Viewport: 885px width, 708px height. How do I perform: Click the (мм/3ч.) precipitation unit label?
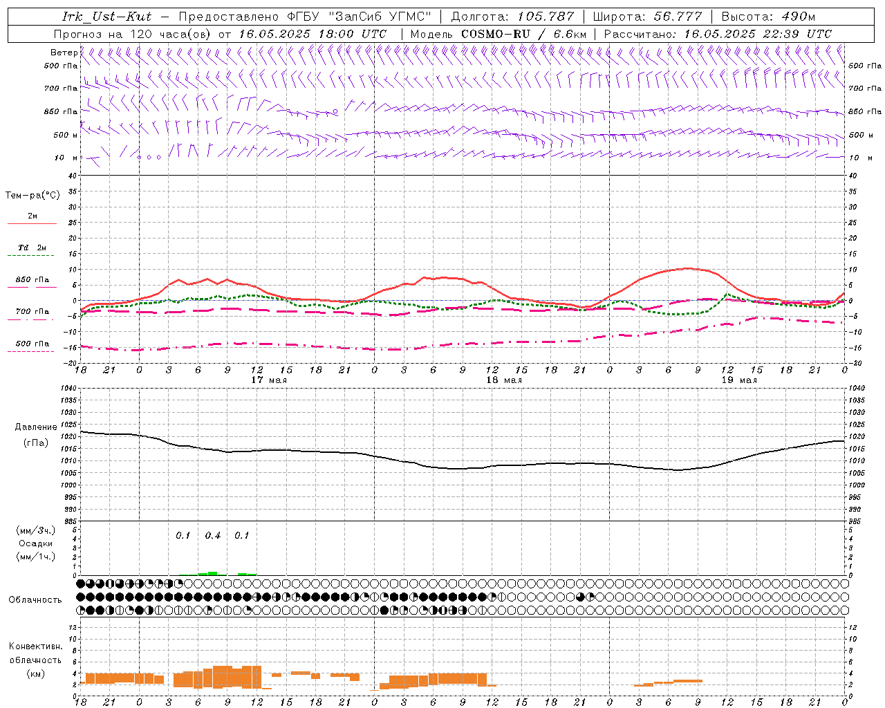36,530
